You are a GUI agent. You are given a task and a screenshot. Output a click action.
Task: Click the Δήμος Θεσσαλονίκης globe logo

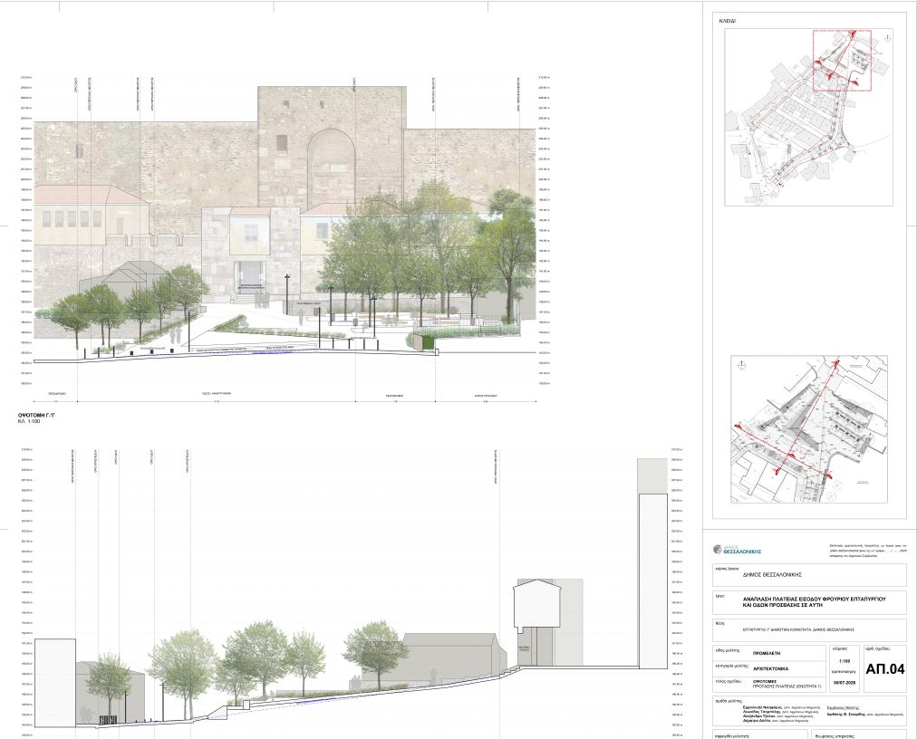[x=717, y=549]
